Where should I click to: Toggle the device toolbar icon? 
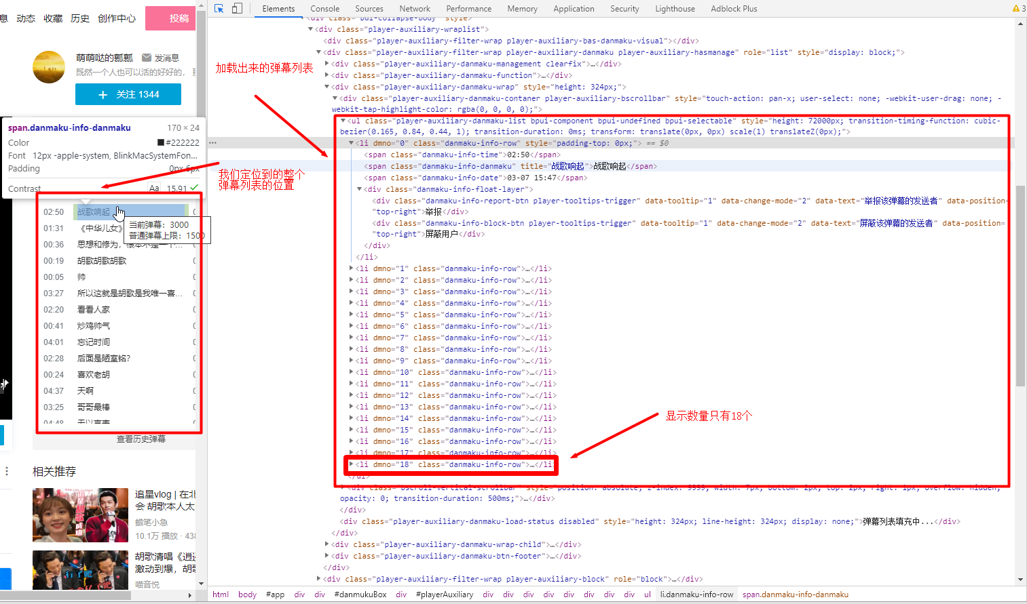click(x=237, y=9)
